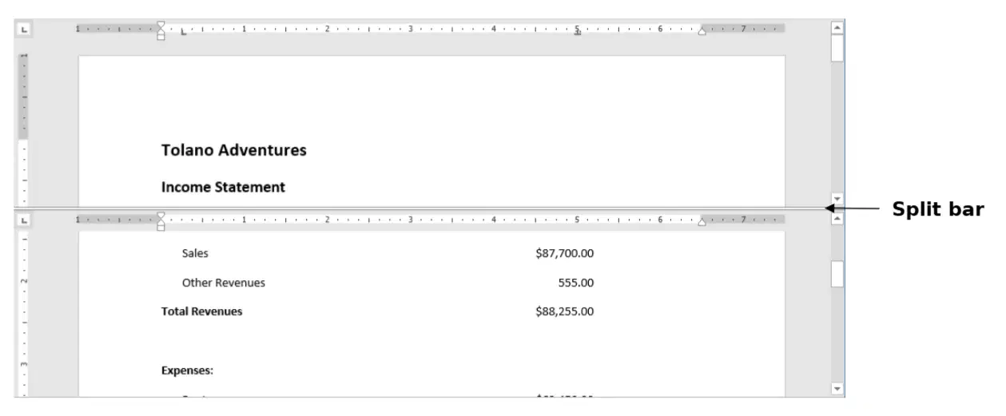
Task: Select the right indent marker on lower ruler
Action: coord(702,221)
